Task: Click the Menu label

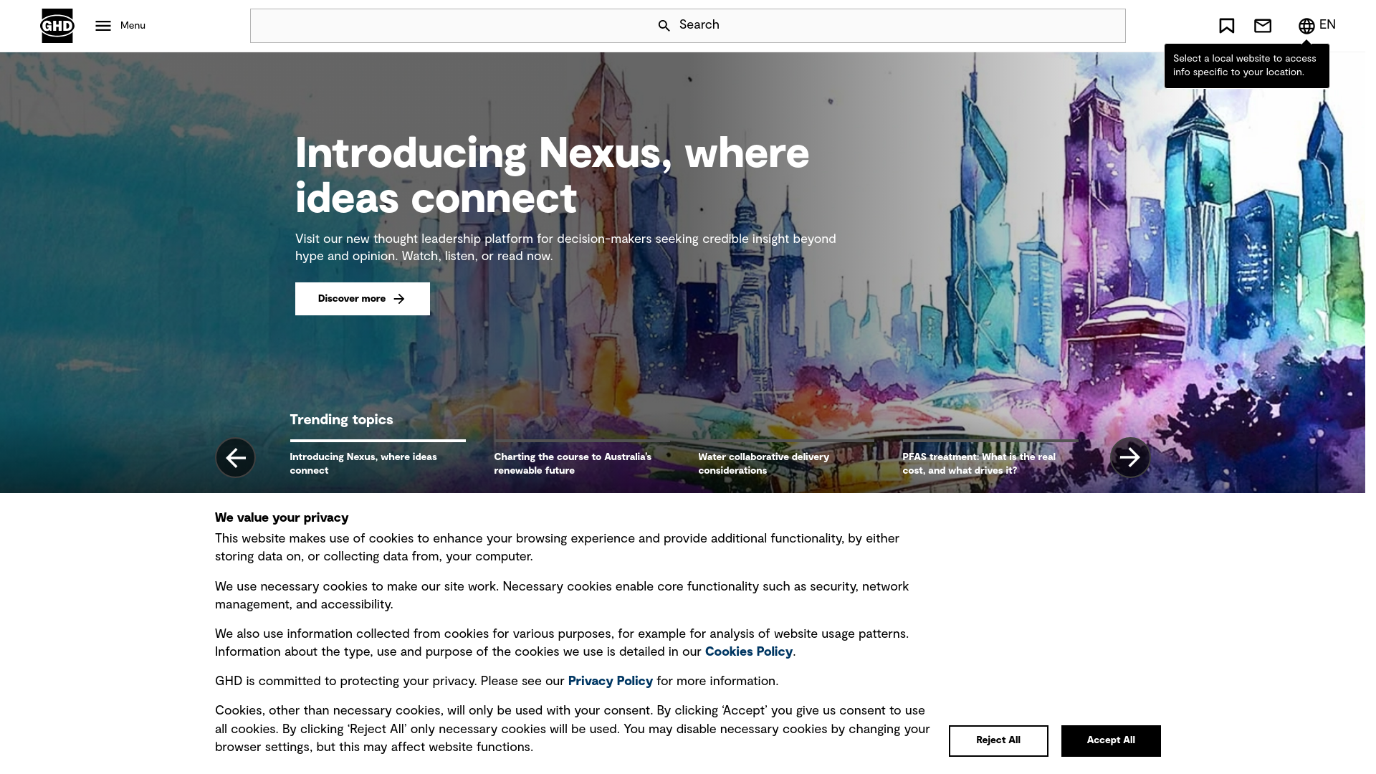Action: point(133,26)
